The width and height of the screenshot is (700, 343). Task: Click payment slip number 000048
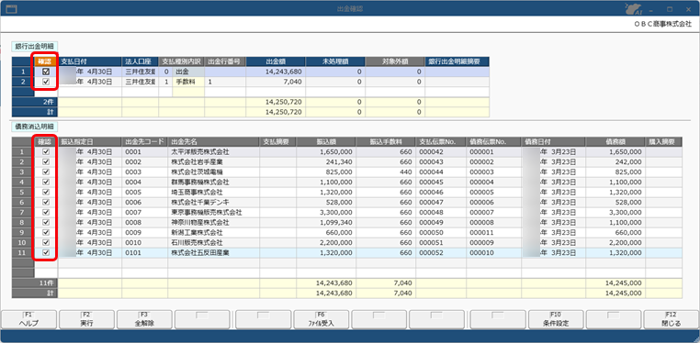[441, 212]
